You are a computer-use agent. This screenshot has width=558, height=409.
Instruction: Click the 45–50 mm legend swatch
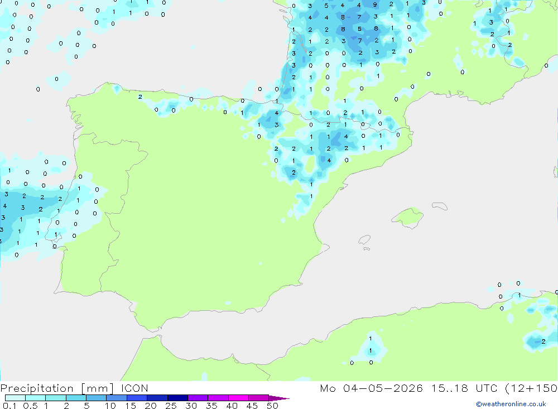259,398
